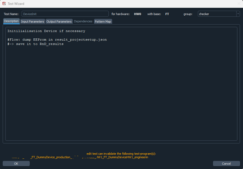Click the '#-> save it to RnD_results' line
Image resolution: width=243 pixels, height=169 pixels.
(35, 44)
